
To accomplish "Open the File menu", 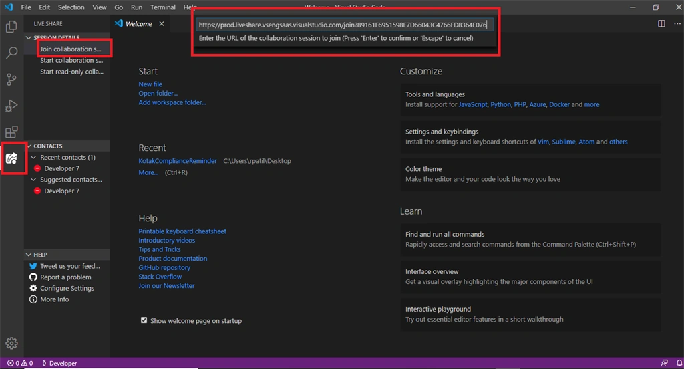I will pos(26,7).
